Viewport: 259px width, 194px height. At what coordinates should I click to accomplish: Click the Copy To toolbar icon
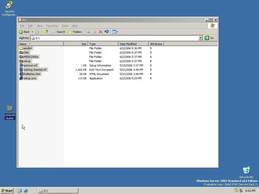(x=95, y=32)
